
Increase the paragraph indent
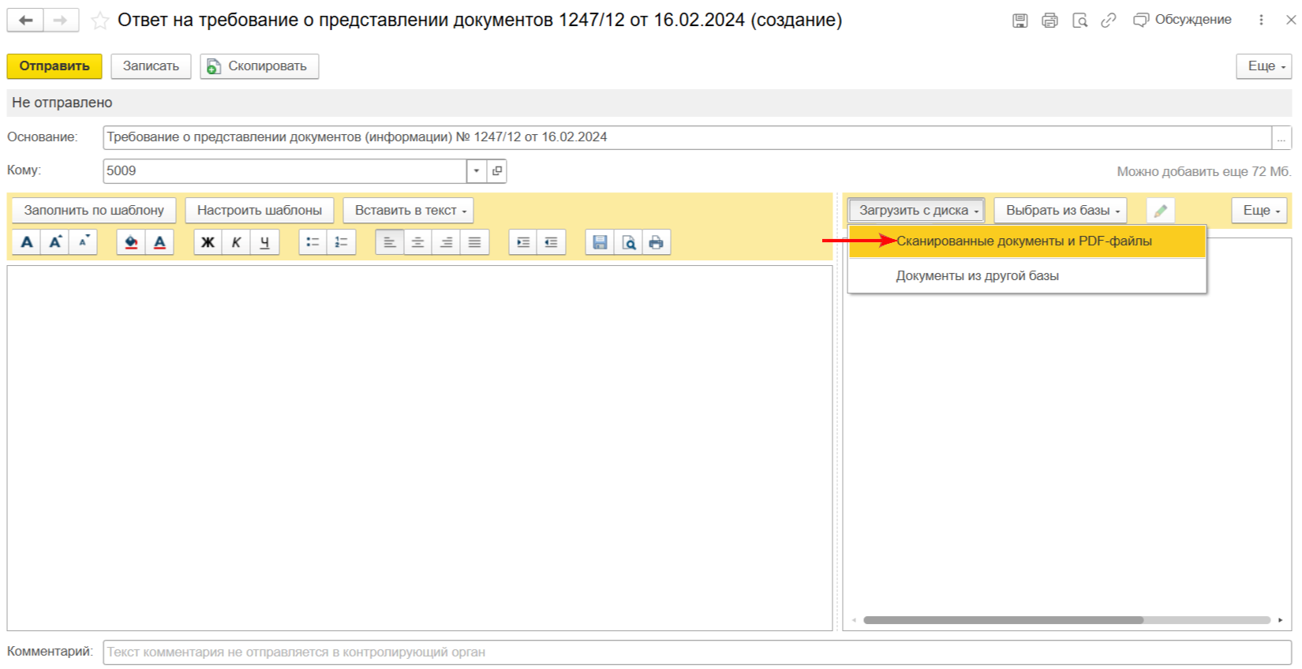[523, 242]
